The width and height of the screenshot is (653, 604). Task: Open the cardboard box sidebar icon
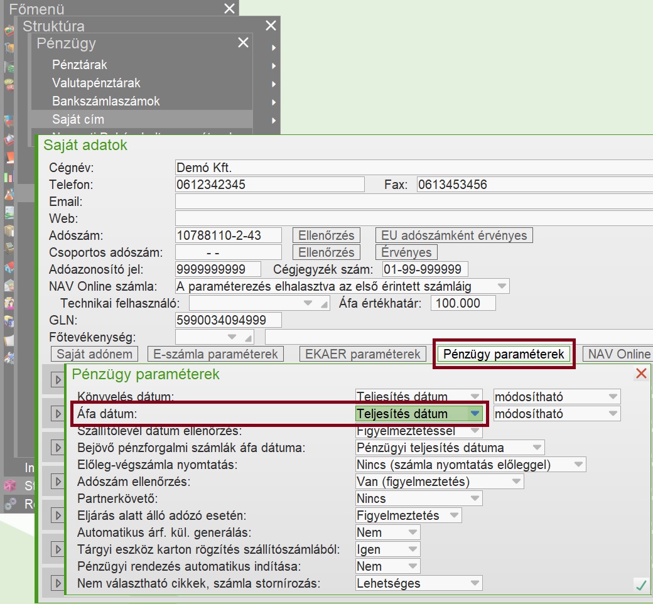9,230
